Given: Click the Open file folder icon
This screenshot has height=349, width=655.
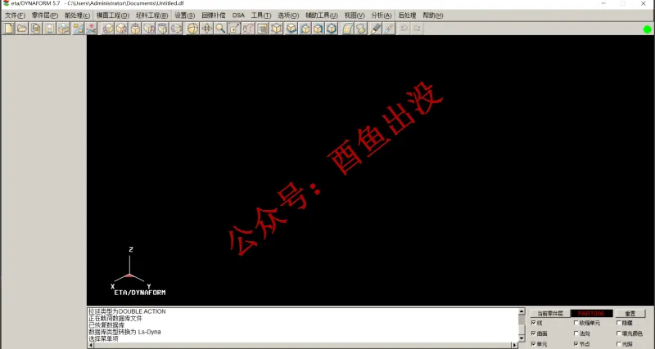Looking at the screenshot, I should [x=22, y=29].
